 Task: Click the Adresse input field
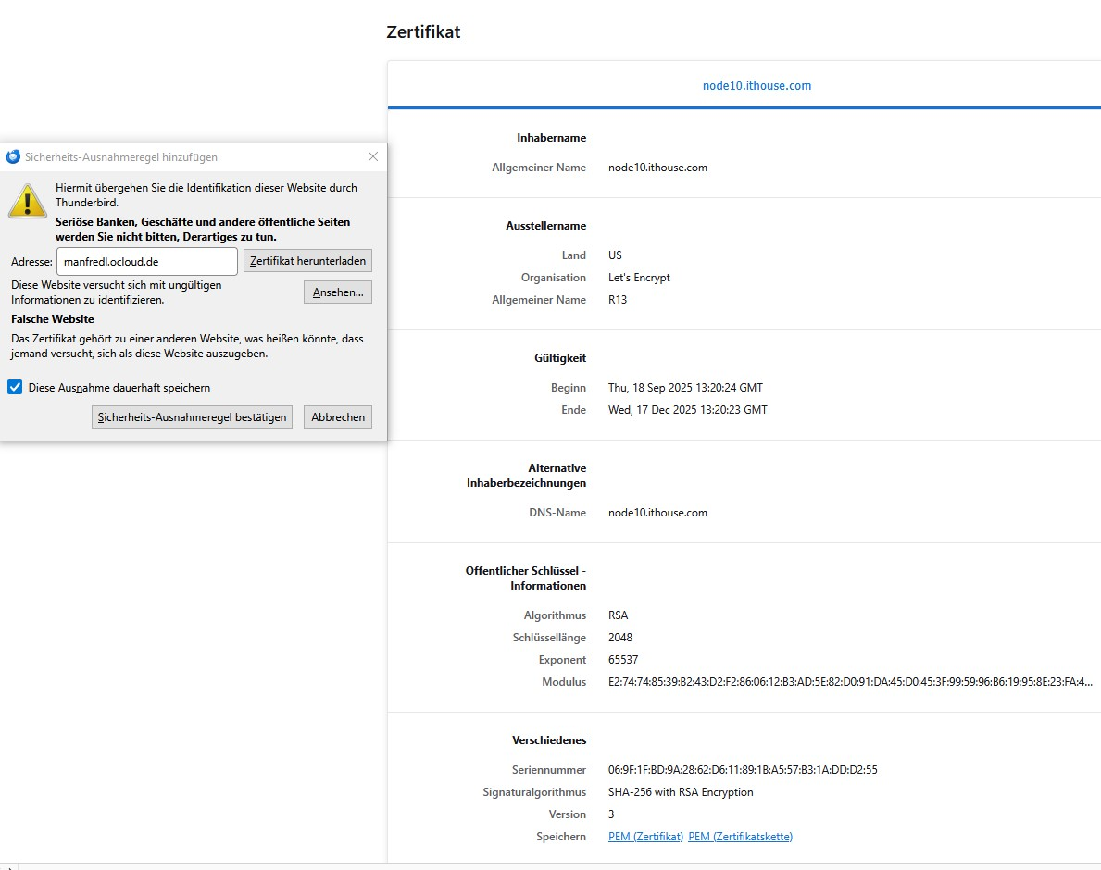(x=147, y=261)
